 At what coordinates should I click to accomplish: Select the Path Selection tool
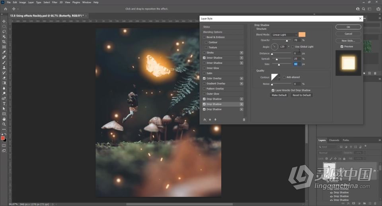[x=4, y=109]
